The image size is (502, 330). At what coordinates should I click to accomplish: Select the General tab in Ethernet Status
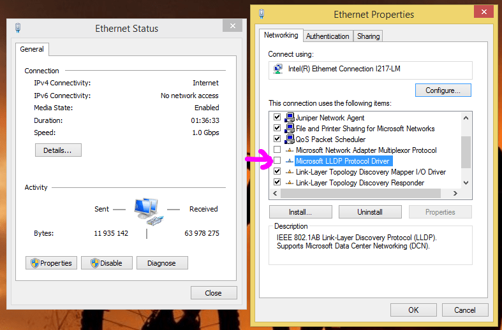click(32, 49)
